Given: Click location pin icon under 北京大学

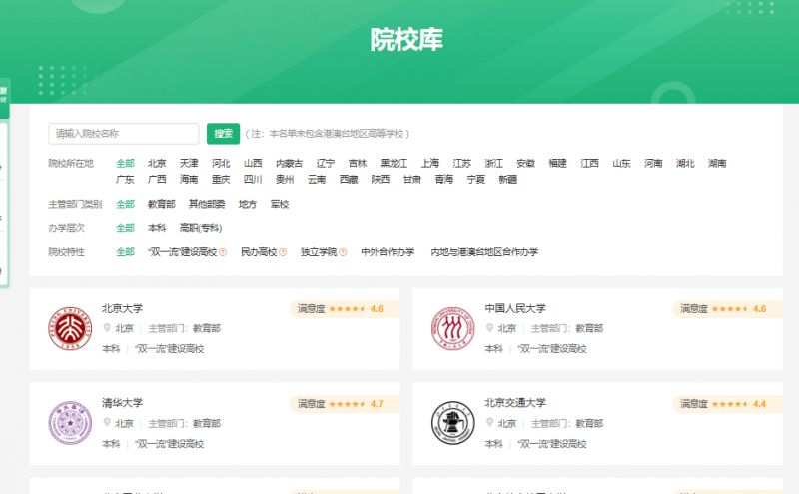Looking at the screenshot, I should [x=107, y=328].
